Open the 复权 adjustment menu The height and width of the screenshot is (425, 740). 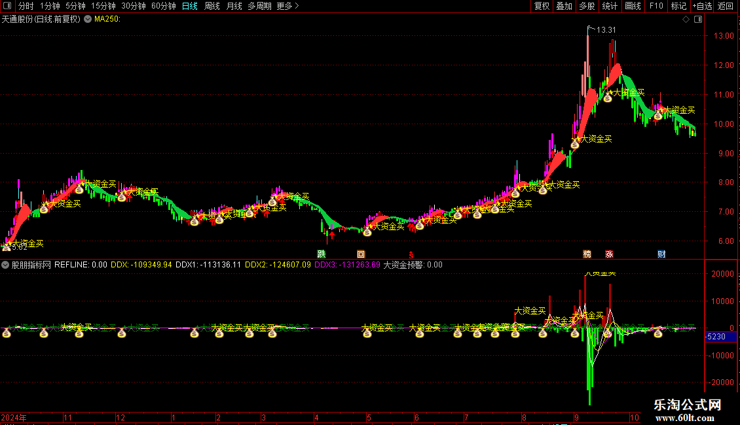(542, 6)
